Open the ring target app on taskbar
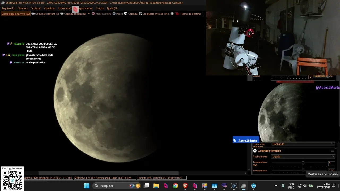 point(234,186)
